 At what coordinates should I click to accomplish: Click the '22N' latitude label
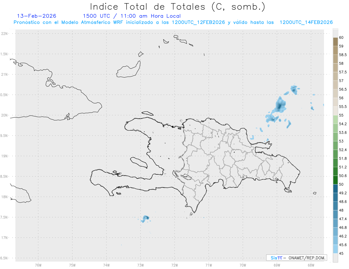(5, 34)
